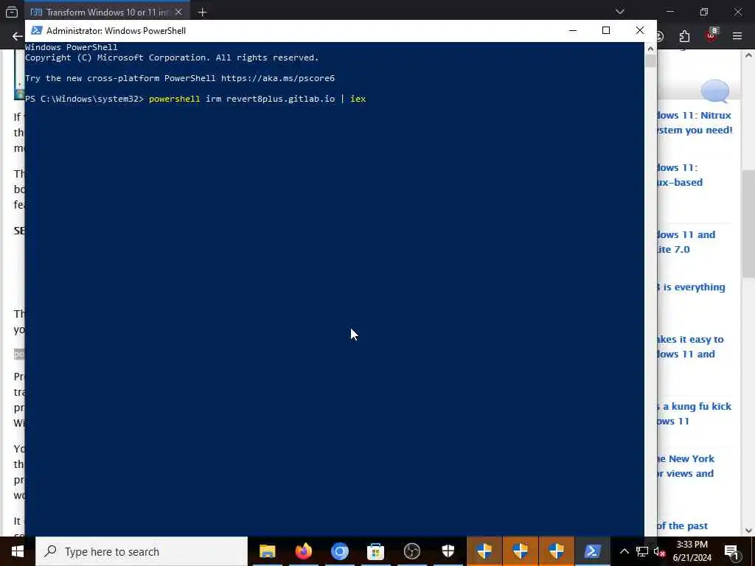Click PowerShell scrollbar up arrow
755x566 pixels.
coord(650,48)
